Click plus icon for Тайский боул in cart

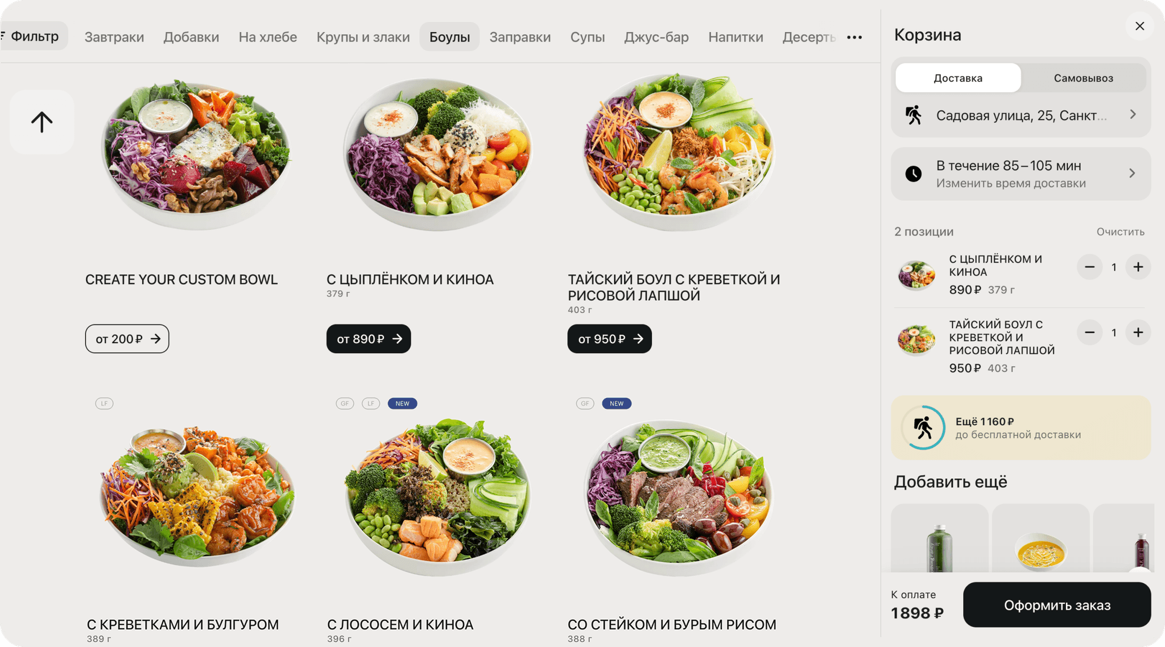click(x=1138, y=333)
